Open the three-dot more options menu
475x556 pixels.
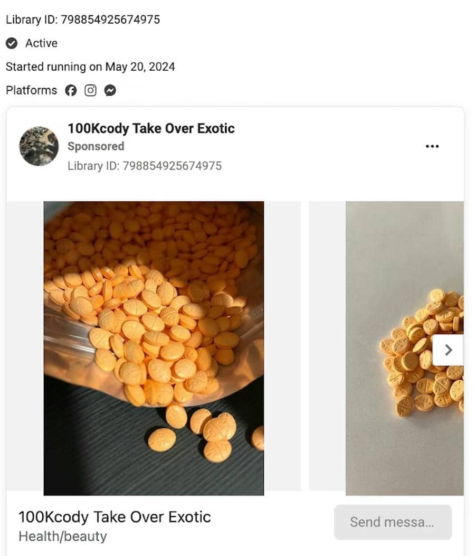432,146
